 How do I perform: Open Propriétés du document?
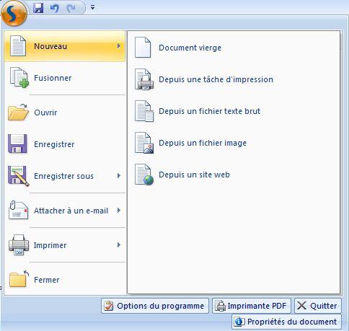coord(287,322)
